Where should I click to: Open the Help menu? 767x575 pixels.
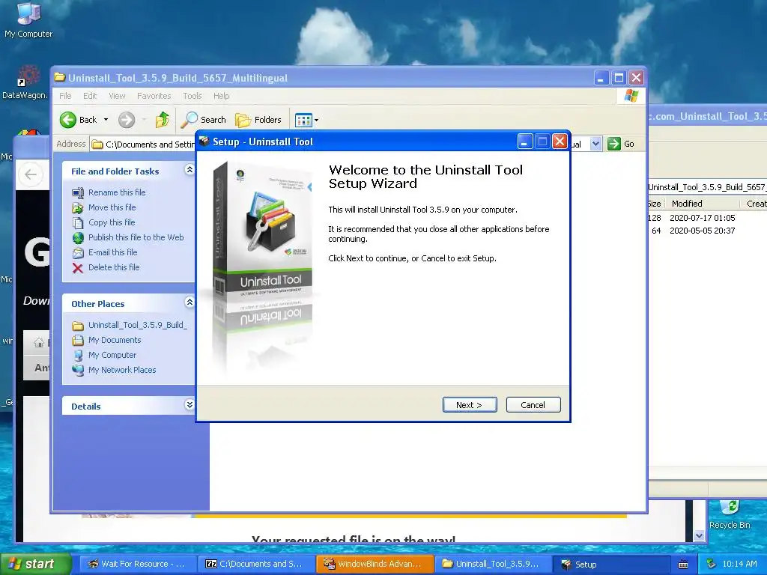[221, 96]
